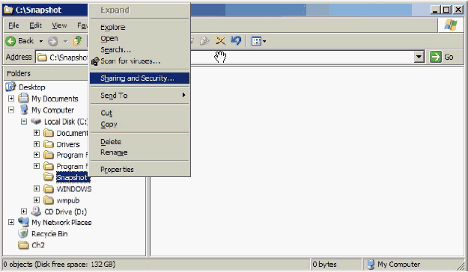Collapse the Local Disk (C:) node
This screenshot has height=272, width=468.
(24, 121)
